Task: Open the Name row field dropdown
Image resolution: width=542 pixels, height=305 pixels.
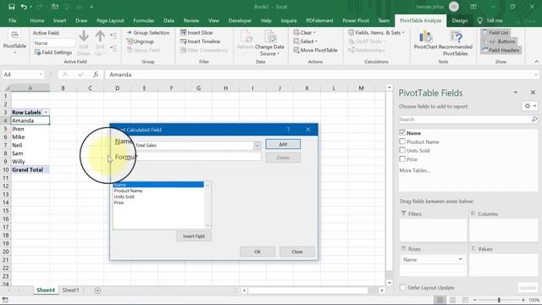Action: point(461,259)
